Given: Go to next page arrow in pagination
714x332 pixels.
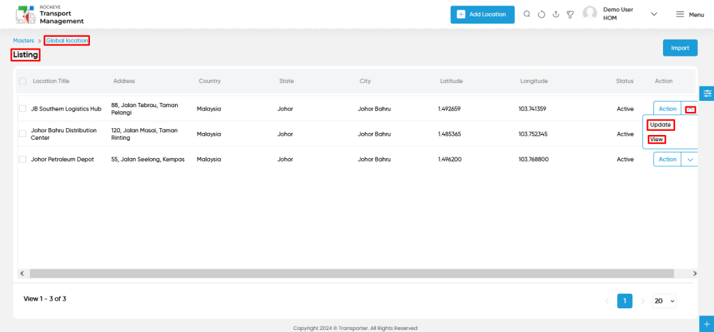Looking at the screenshot, I should point(643,301).
